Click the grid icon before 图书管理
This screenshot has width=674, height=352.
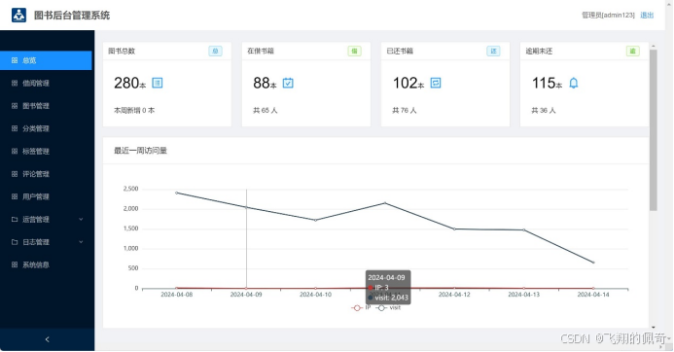point(15,106)
